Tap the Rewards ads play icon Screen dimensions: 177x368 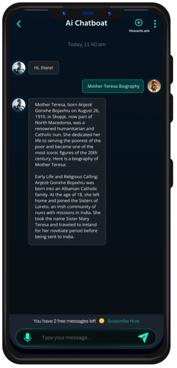[139, 23]
